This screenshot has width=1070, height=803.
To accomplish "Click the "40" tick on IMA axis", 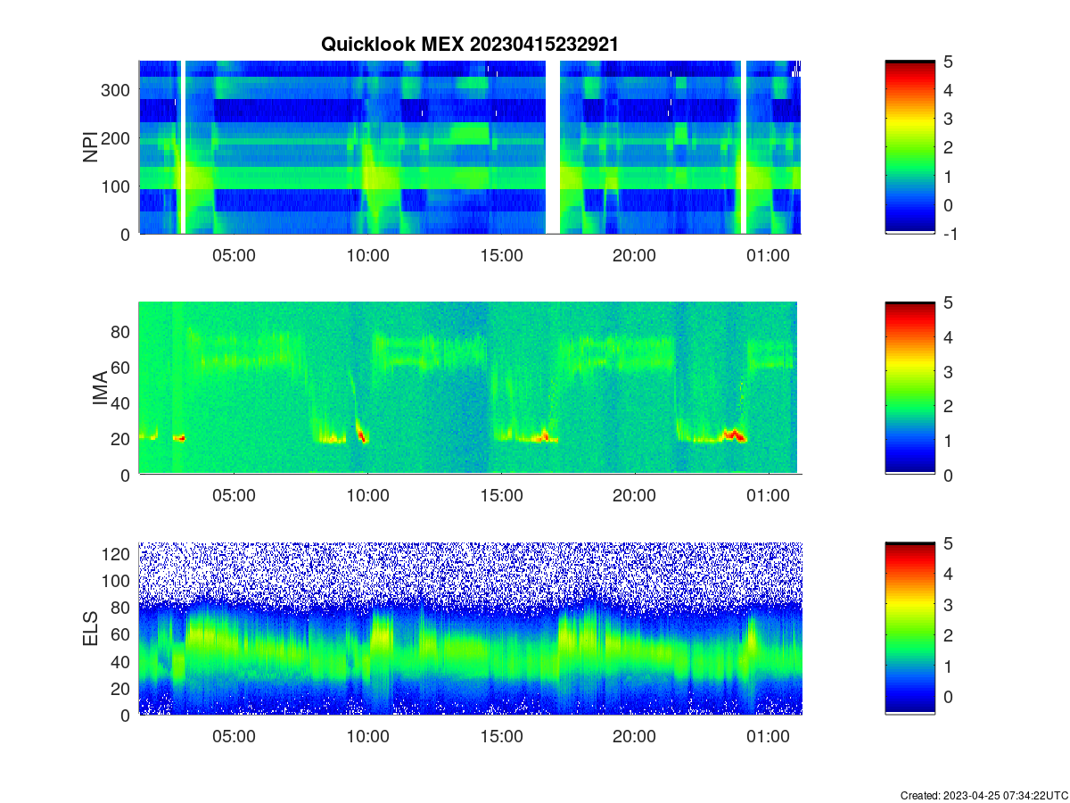I will pos(121,403).
